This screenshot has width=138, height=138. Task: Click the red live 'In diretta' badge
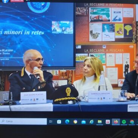(x=17, y=1)
